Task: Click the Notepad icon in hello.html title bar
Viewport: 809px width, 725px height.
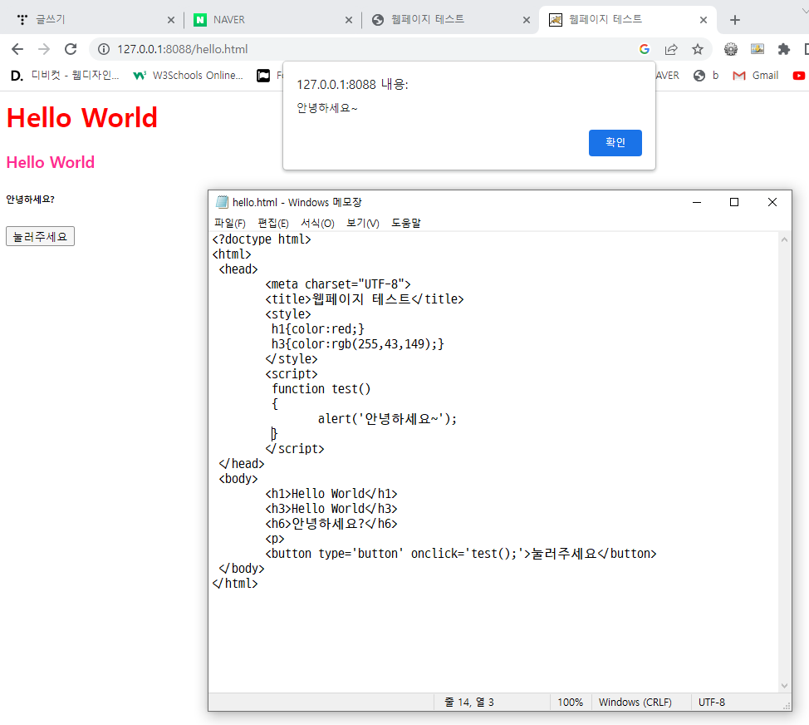Action: coord(222,202)
